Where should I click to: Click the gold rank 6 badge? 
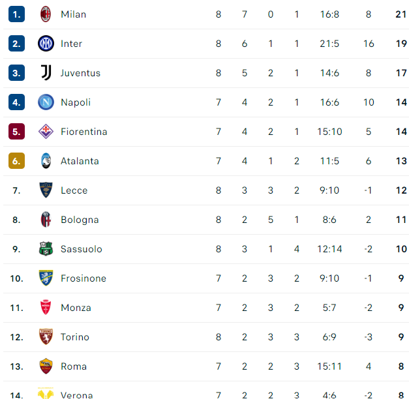pyautogui.click(x=16, y=161)
